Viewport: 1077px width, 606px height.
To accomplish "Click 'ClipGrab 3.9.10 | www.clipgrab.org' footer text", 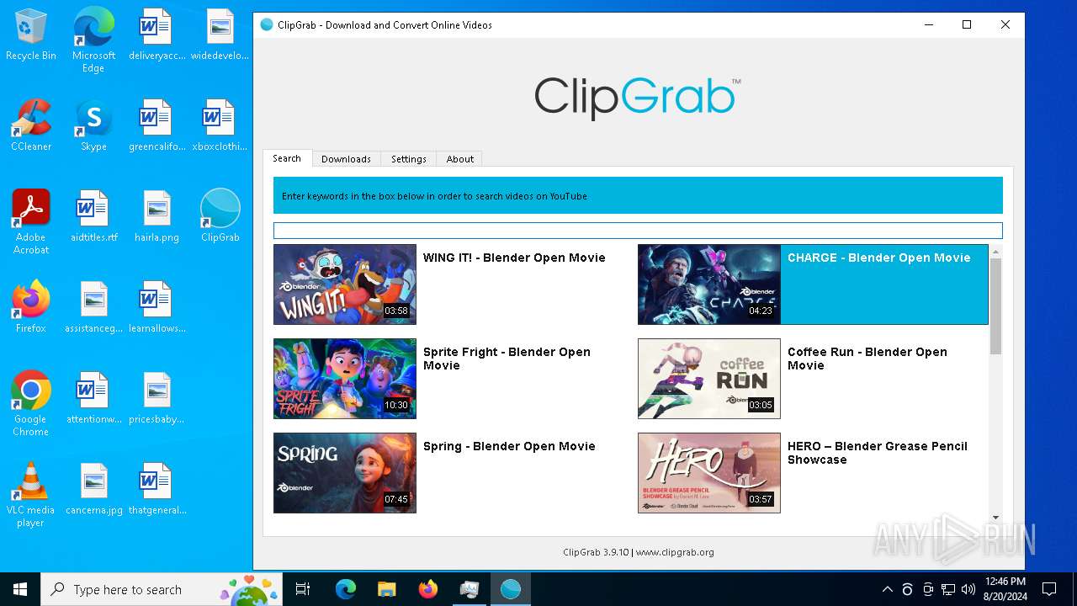I will click(x=639, y=552).
